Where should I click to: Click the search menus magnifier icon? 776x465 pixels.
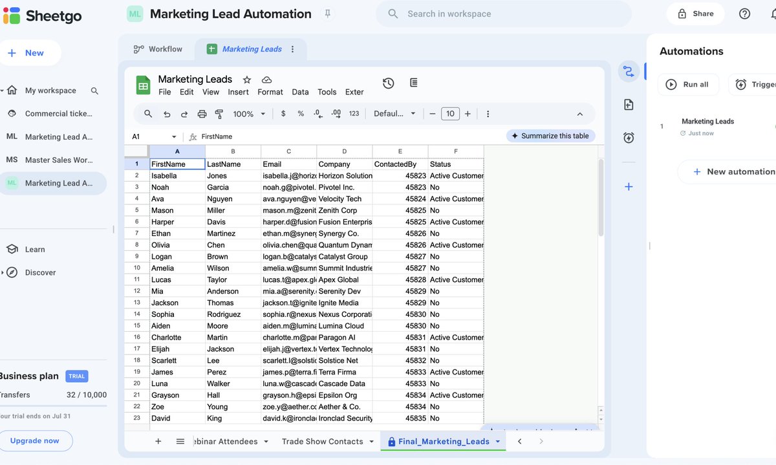(148, 114)
